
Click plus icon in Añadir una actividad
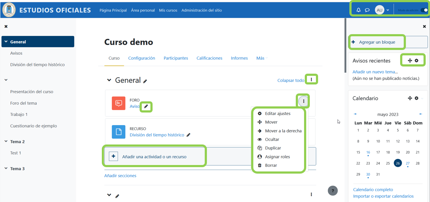point(113,156)
